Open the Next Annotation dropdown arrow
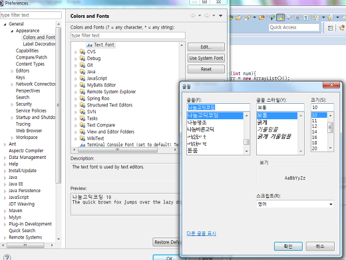 tap(323, 17)
